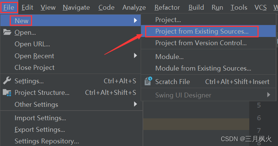Open the Refactor menu

pos(167,7)
